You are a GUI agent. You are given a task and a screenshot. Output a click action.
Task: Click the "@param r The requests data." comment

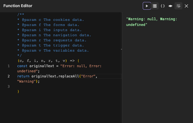pyautogui.click(x=52, y=40)
